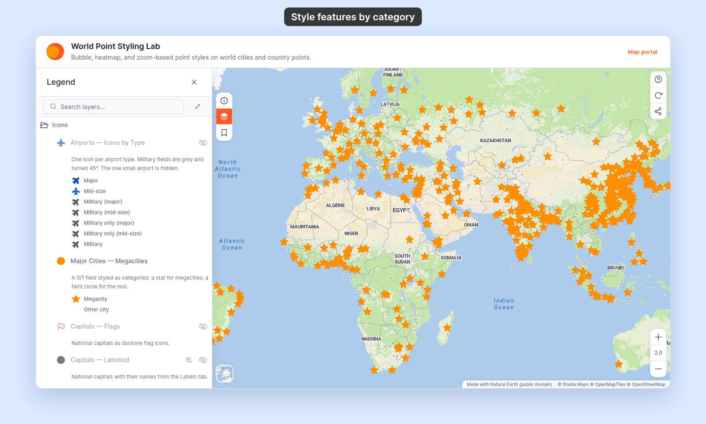Image resolution: width=706 pixels, height=424 pixels.
Task: Reset the map view with refresh icon
Action: pyautogui.click(x=658, y=95)
